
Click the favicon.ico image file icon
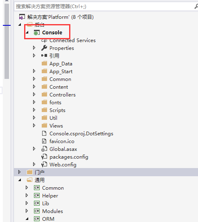click(x=44, y=141)
